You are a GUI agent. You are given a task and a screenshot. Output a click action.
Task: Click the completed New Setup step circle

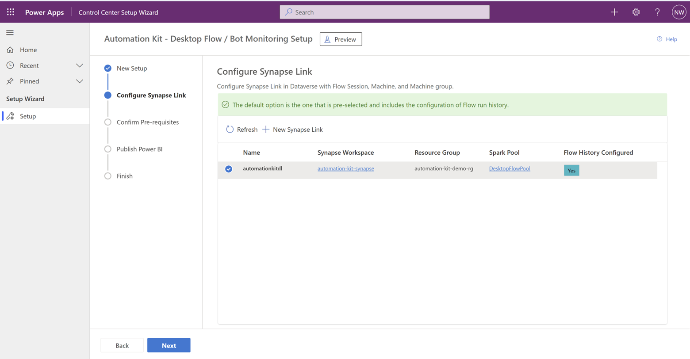(108, 68)
